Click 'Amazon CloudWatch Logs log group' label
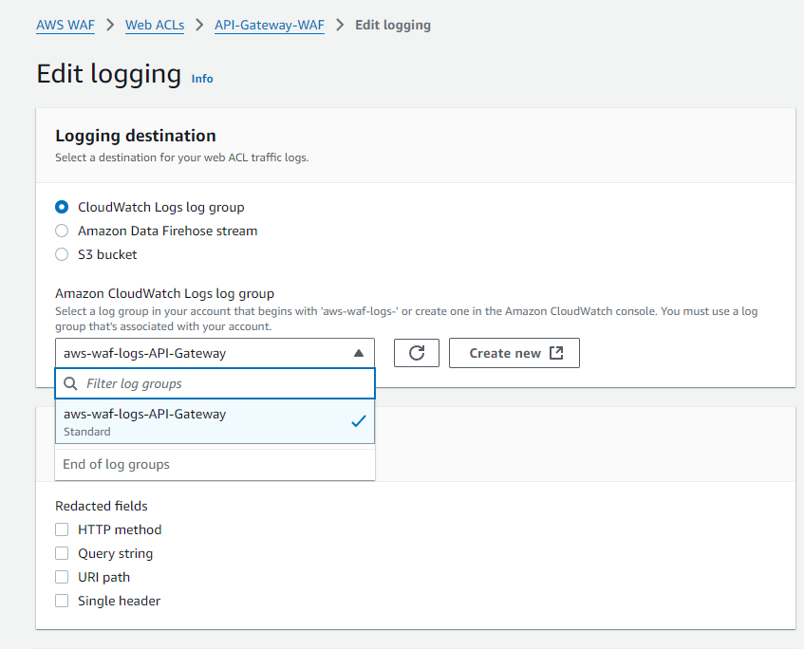Viewport: 804px width, 649px height. 164,293
